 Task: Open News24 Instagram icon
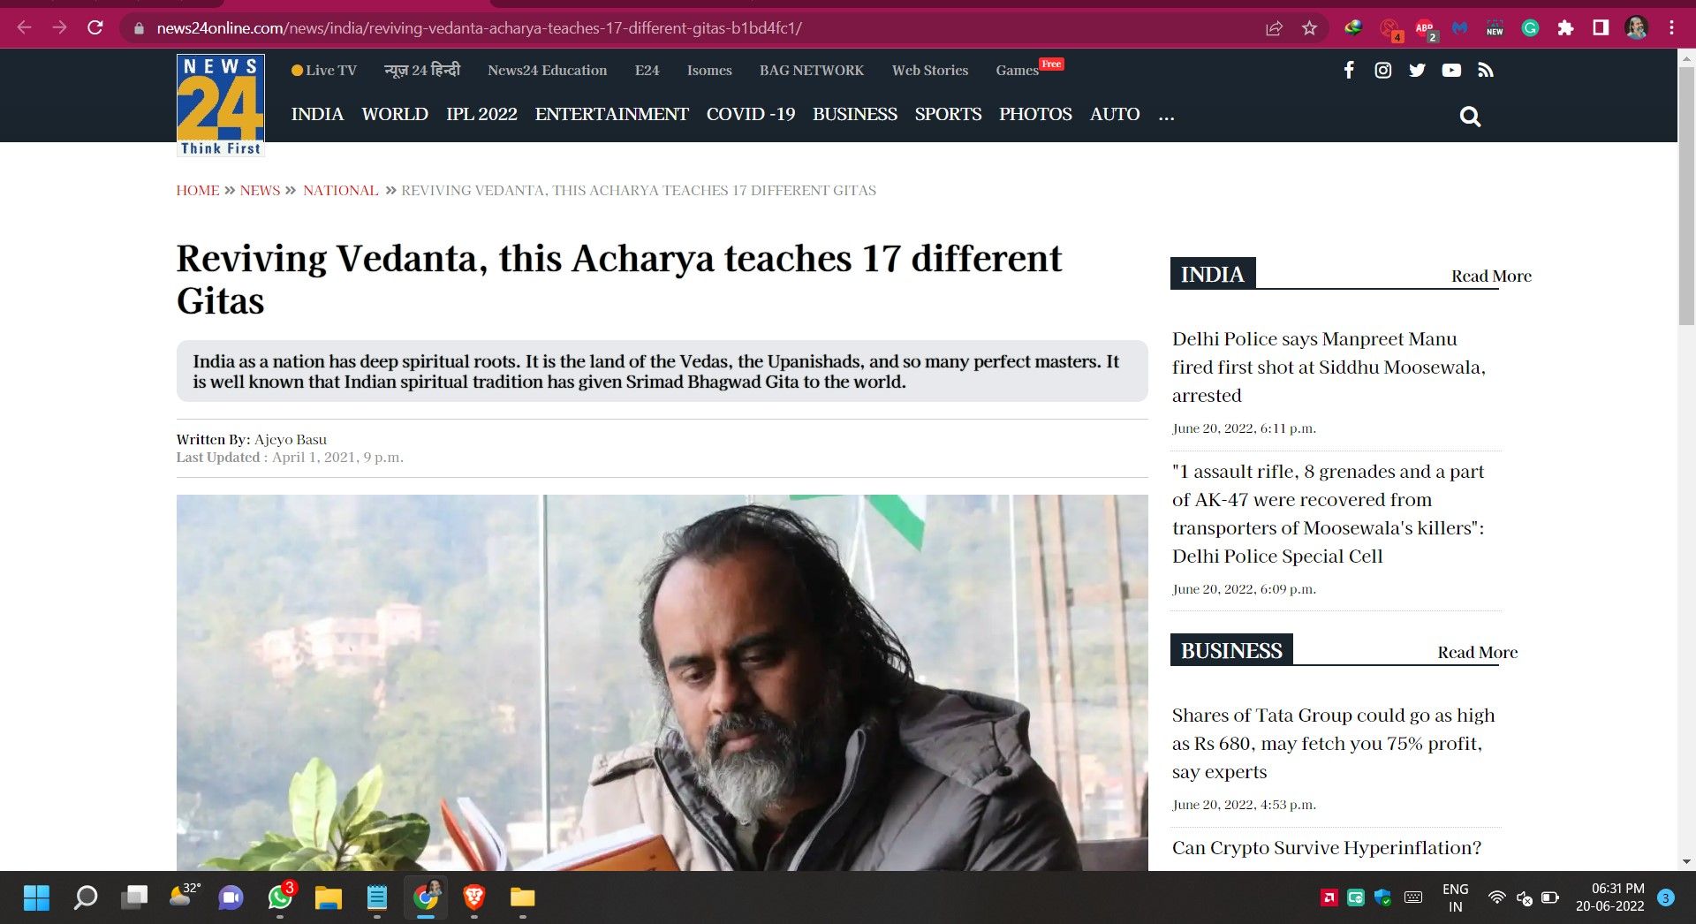(1383, 70)
